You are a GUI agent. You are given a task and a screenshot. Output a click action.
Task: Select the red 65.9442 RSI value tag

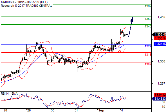160,95
